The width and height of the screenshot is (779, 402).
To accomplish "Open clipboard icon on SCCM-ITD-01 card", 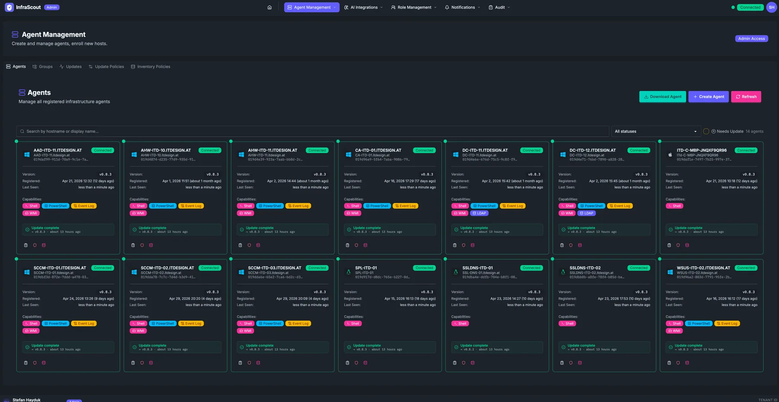I will click(26, 363).
